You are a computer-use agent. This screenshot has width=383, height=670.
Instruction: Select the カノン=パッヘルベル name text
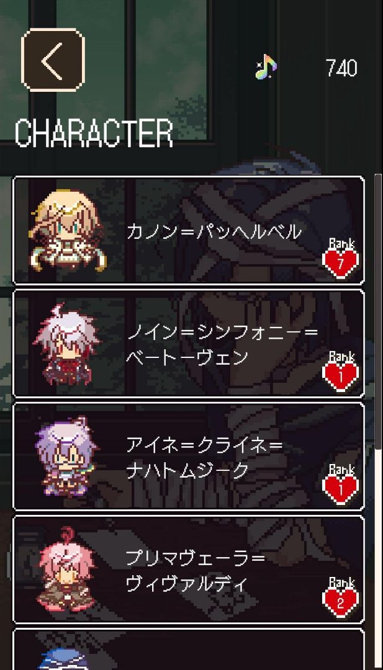[x=214, y=232]
